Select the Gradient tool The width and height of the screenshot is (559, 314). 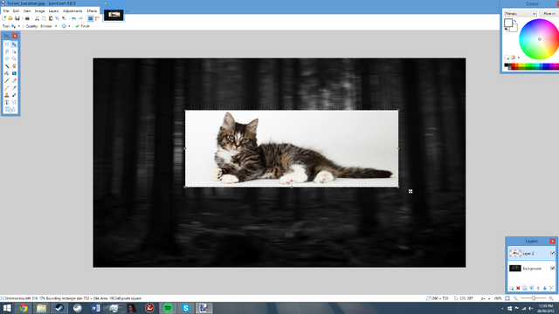coord(14,73)
